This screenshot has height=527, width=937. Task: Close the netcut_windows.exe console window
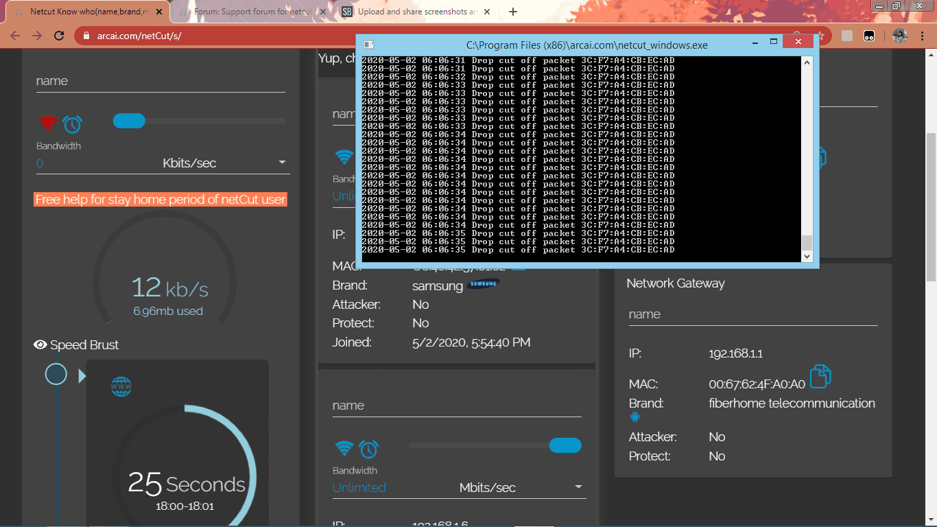pos(798,42)
